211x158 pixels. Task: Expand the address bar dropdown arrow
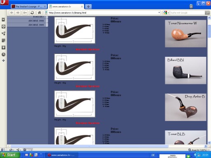(x=159, y=13)
